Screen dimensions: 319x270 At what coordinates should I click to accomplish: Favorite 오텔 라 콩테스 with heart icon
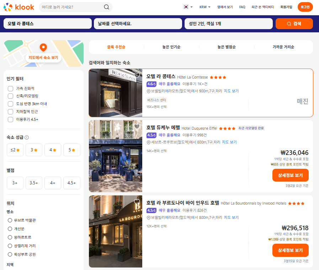pyautogui.click(x=137, y=75)
